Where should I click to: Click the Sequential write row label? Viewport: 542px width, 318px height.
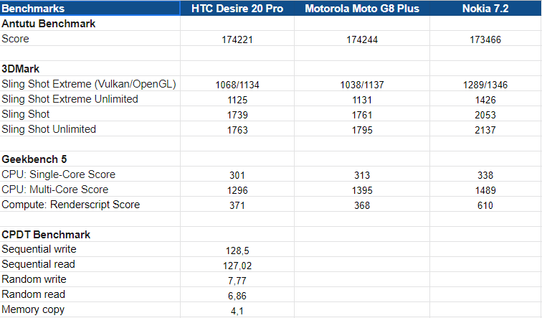pyautogui.click(x=39, y=249)
